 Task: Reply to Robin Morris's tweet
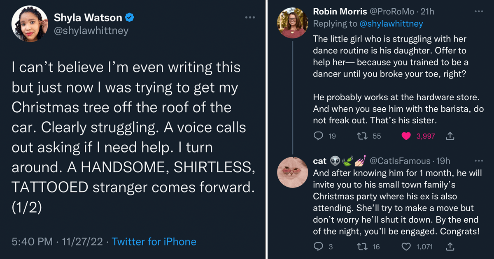click(x=318, y=136)
